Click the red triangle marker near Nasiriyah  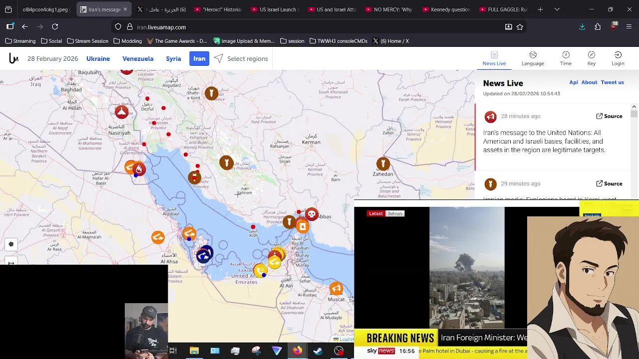tap(122, 111)
